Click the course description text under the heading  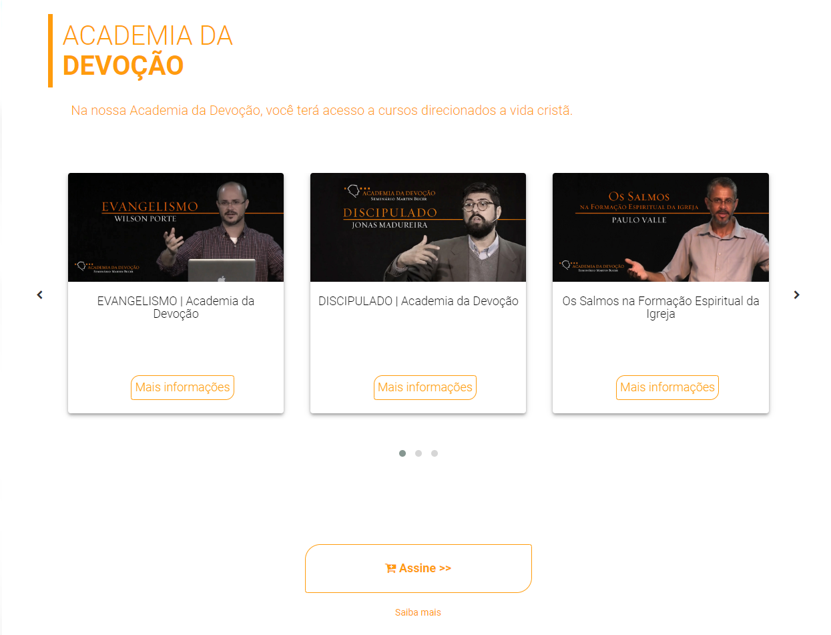[x=322, y=111]
